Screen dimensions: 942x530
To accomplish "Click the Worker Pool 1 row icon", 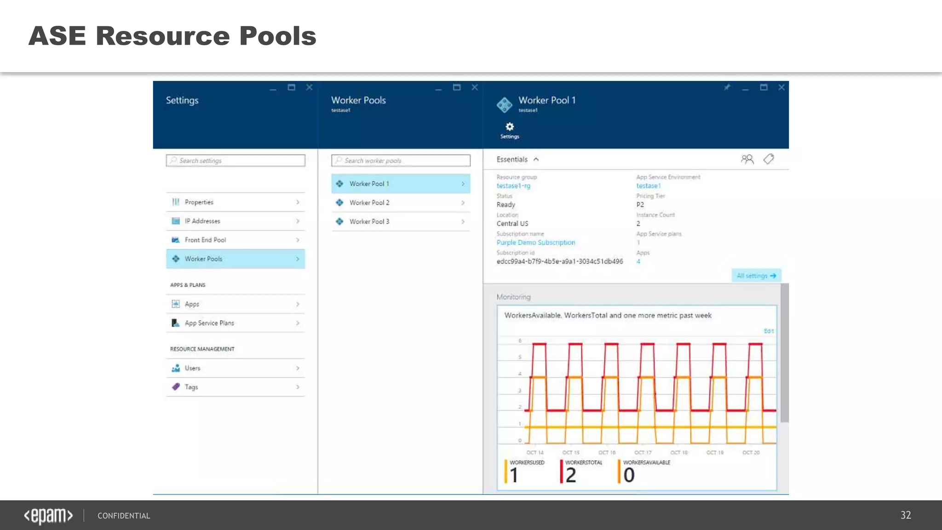I will tap(339, 184).
